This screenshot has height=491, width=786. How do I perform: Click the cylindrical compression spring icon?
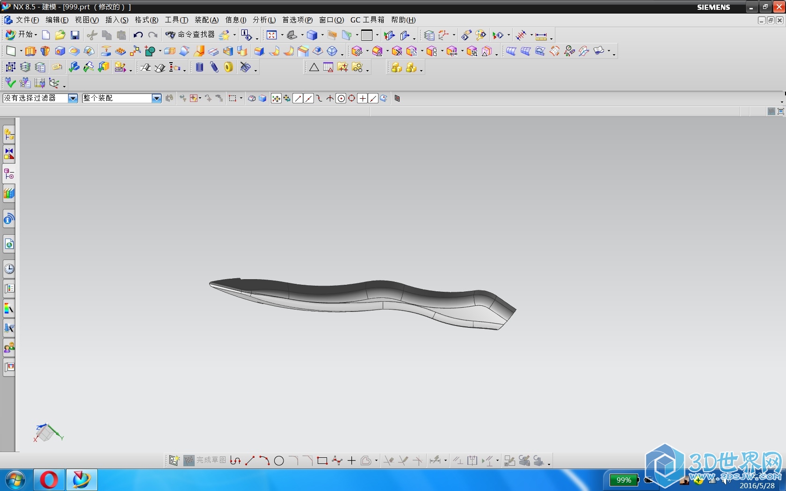(199, 67)
